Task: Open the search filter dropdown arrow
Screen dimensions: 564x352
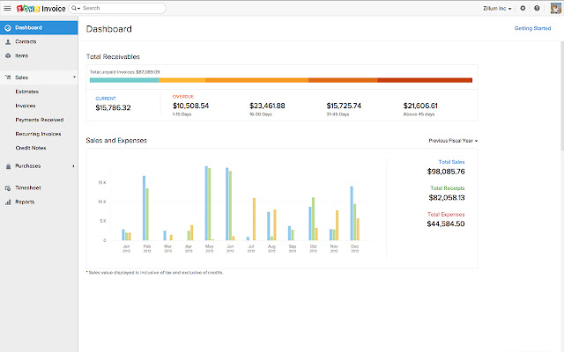Action: point(78,8)
